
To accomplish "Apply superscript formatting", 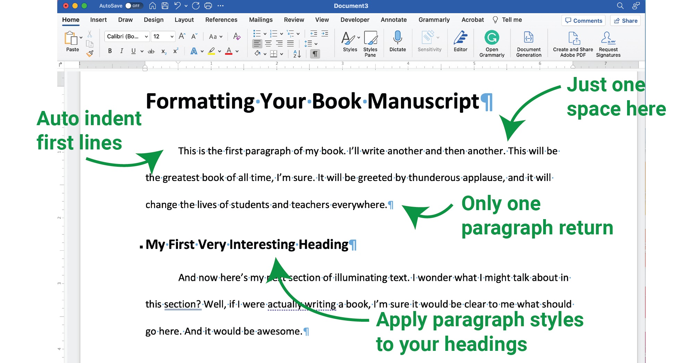I will pyautogui.click(x=176, y=51).
